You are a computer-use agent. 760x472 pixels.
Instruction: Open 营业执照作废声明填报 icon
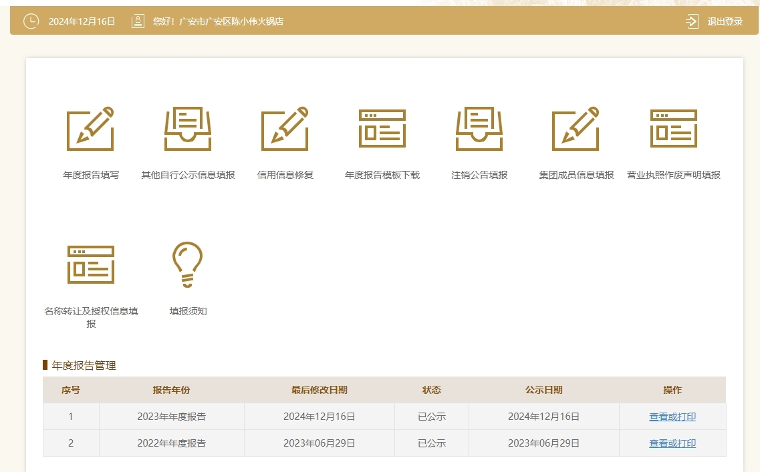pos(673,129)
